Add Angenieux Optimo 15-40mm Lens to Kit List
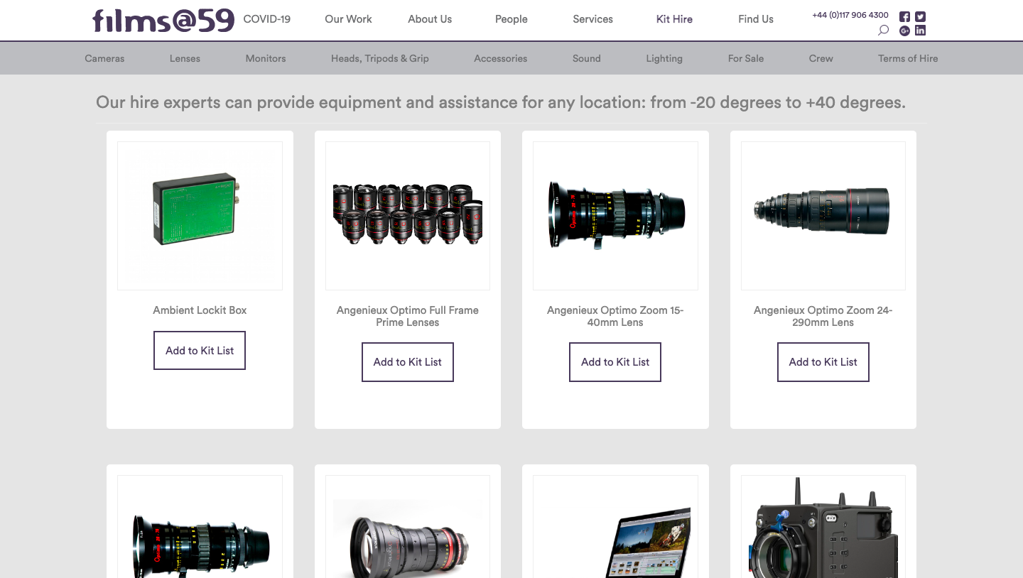Viewport: 1023px width, 578px height. tap(615, 362)
